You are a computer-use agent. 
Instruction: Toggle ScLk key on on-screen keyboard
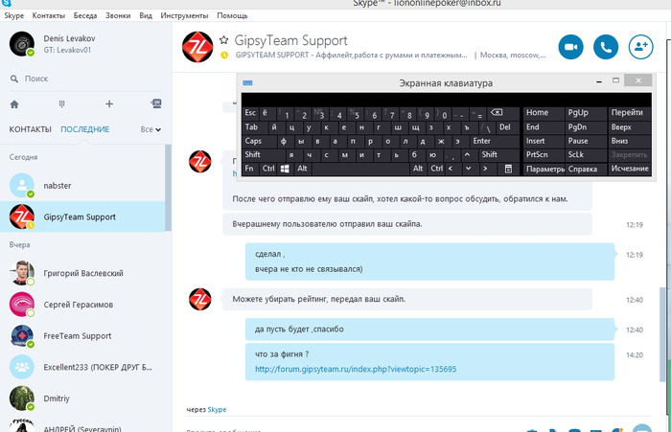click(x=586, y=155)
